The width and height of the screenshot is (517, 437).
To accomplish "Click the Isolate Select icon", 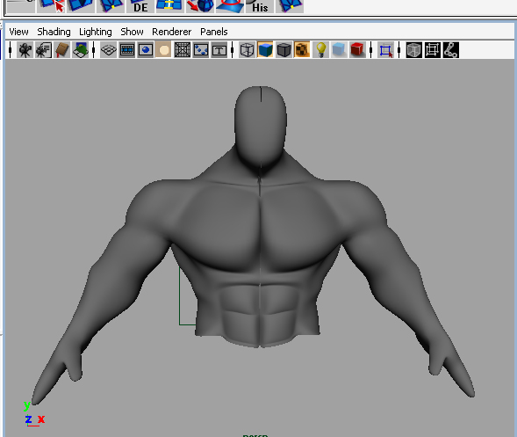I will [x=385, y=50].
